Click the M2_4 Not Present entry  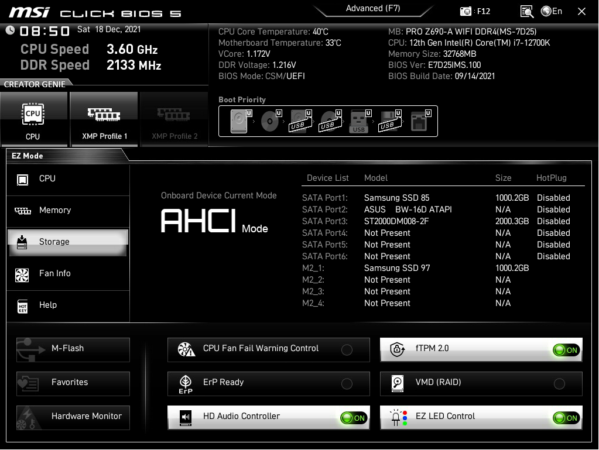(387, 304)
